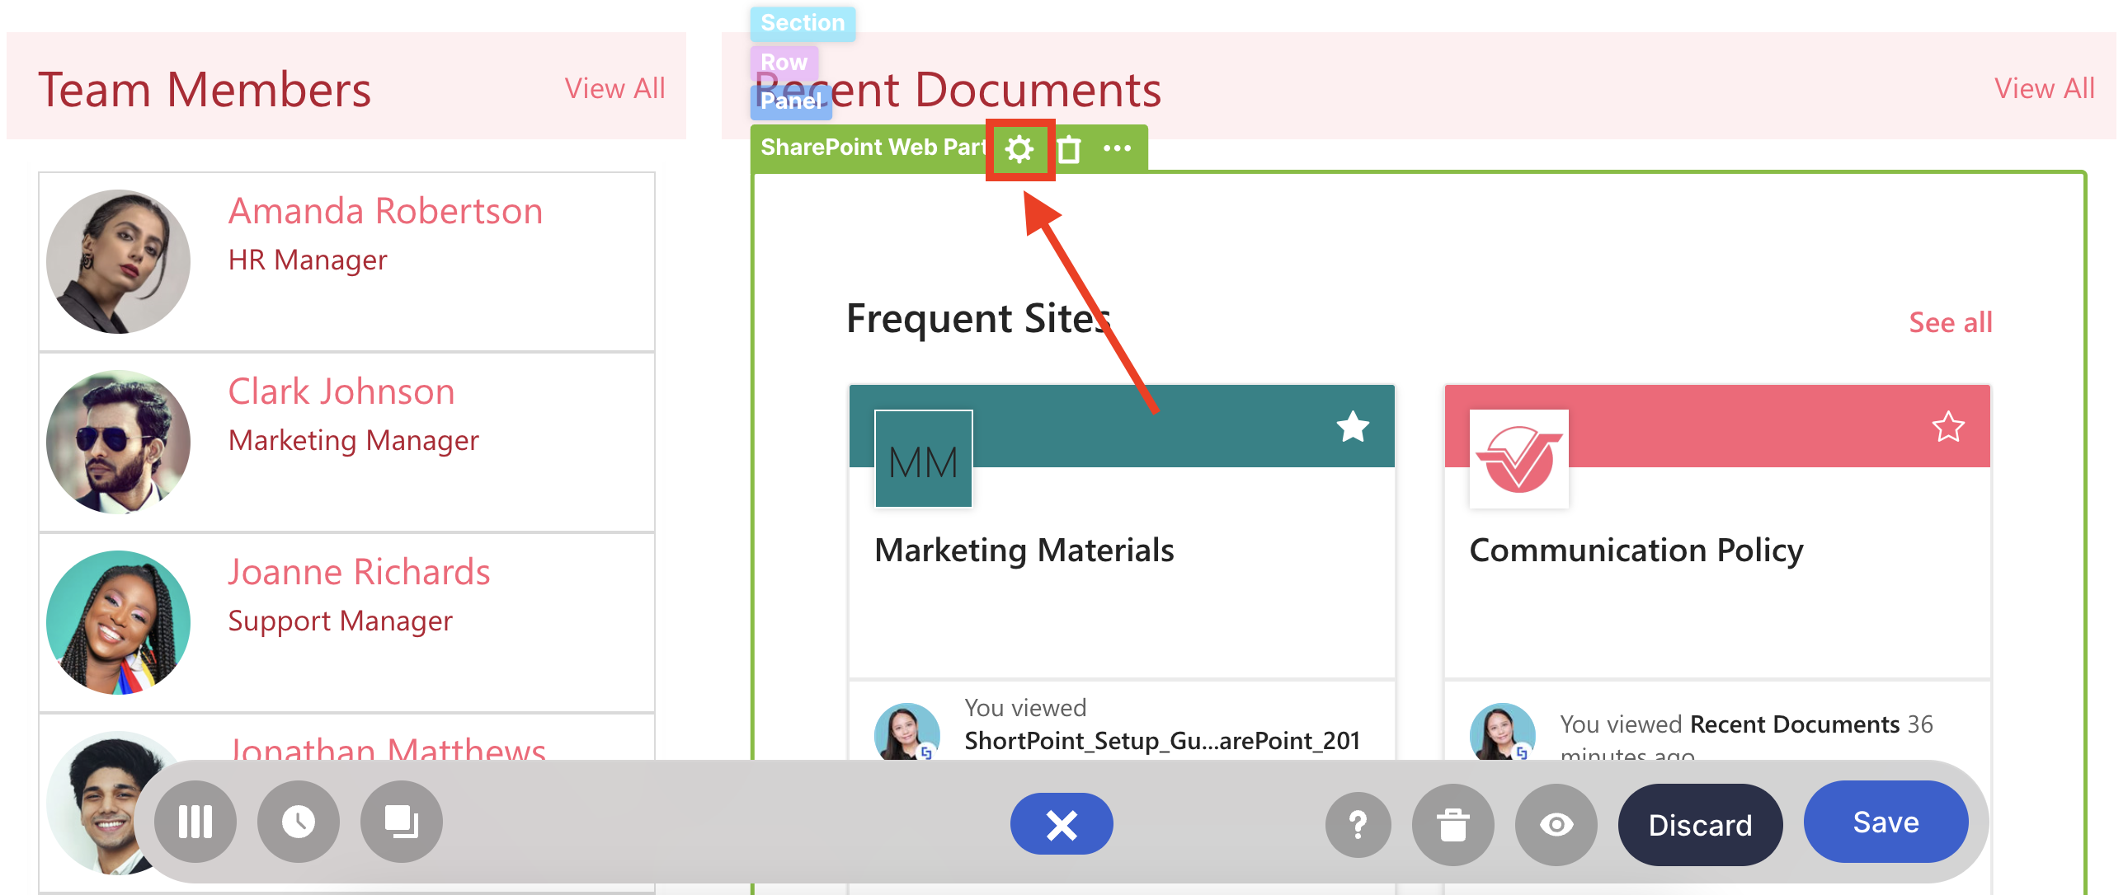Open help question mark button
Screen dimensions: 2128x895
[1358, 824]
